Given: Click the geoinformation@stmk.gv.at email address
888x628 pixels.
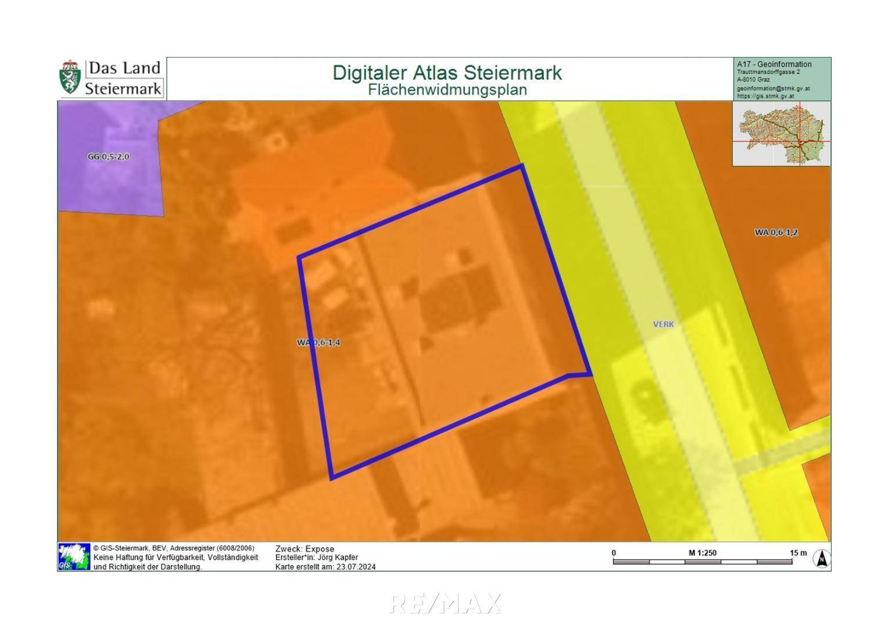Looking at the screenshot, I should click(x=774, y=89).
